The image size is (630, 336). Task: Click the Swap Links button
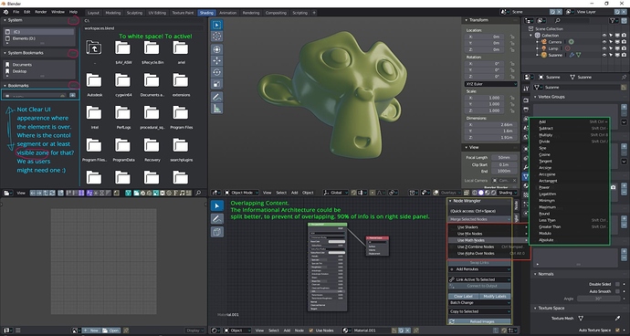tap(479, 262)
